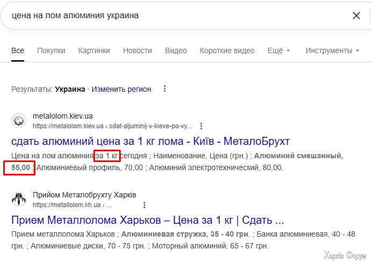
Task: Select the Короткие видео tab
Action: coord(227,50)
